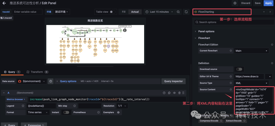Open dashboard settings gear icon
The height and width of the screenshot is (126, 275).
pos(235,3)
